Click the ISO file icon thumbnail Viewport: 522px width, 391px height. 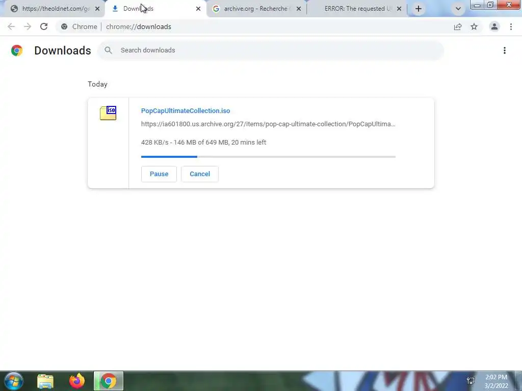tap(108, 113)
